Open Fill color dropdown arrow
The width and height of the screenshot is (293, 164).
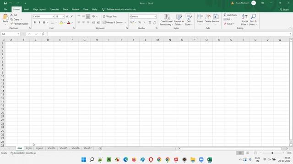click(65, 22)
